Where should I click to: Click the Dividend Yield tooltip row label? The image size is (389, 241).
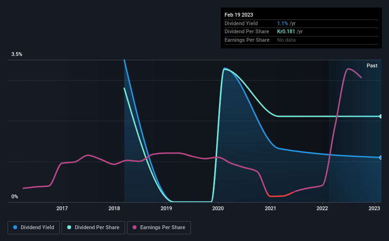(241, 23)
